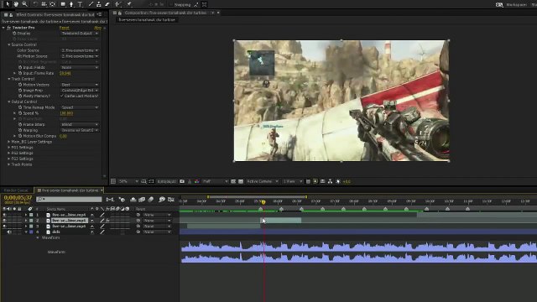This screenshot has width=537, height=302.
Task: Click the current time 0;00;05;37 display
Action: pos(18,198)
